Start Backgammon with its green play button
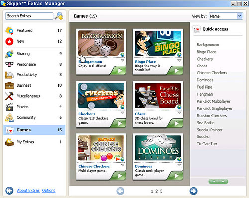This screenshot has width=249, height=198. click(x=119, y=71)
